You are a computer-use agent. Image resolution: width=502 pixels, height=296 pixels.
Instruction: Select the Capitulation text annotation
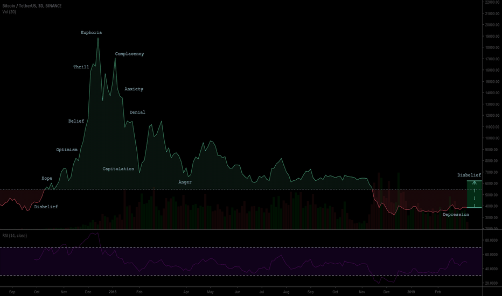(x=118, y=168)
